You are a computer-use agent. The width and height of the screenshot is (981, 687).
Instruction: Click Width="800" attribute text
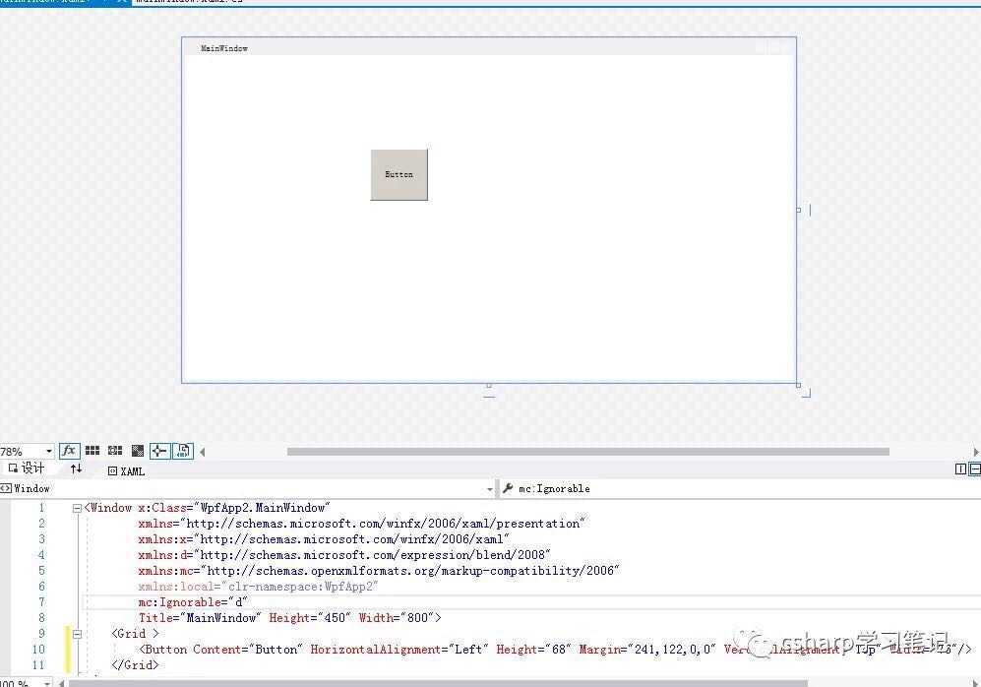[x=396, y=617]
